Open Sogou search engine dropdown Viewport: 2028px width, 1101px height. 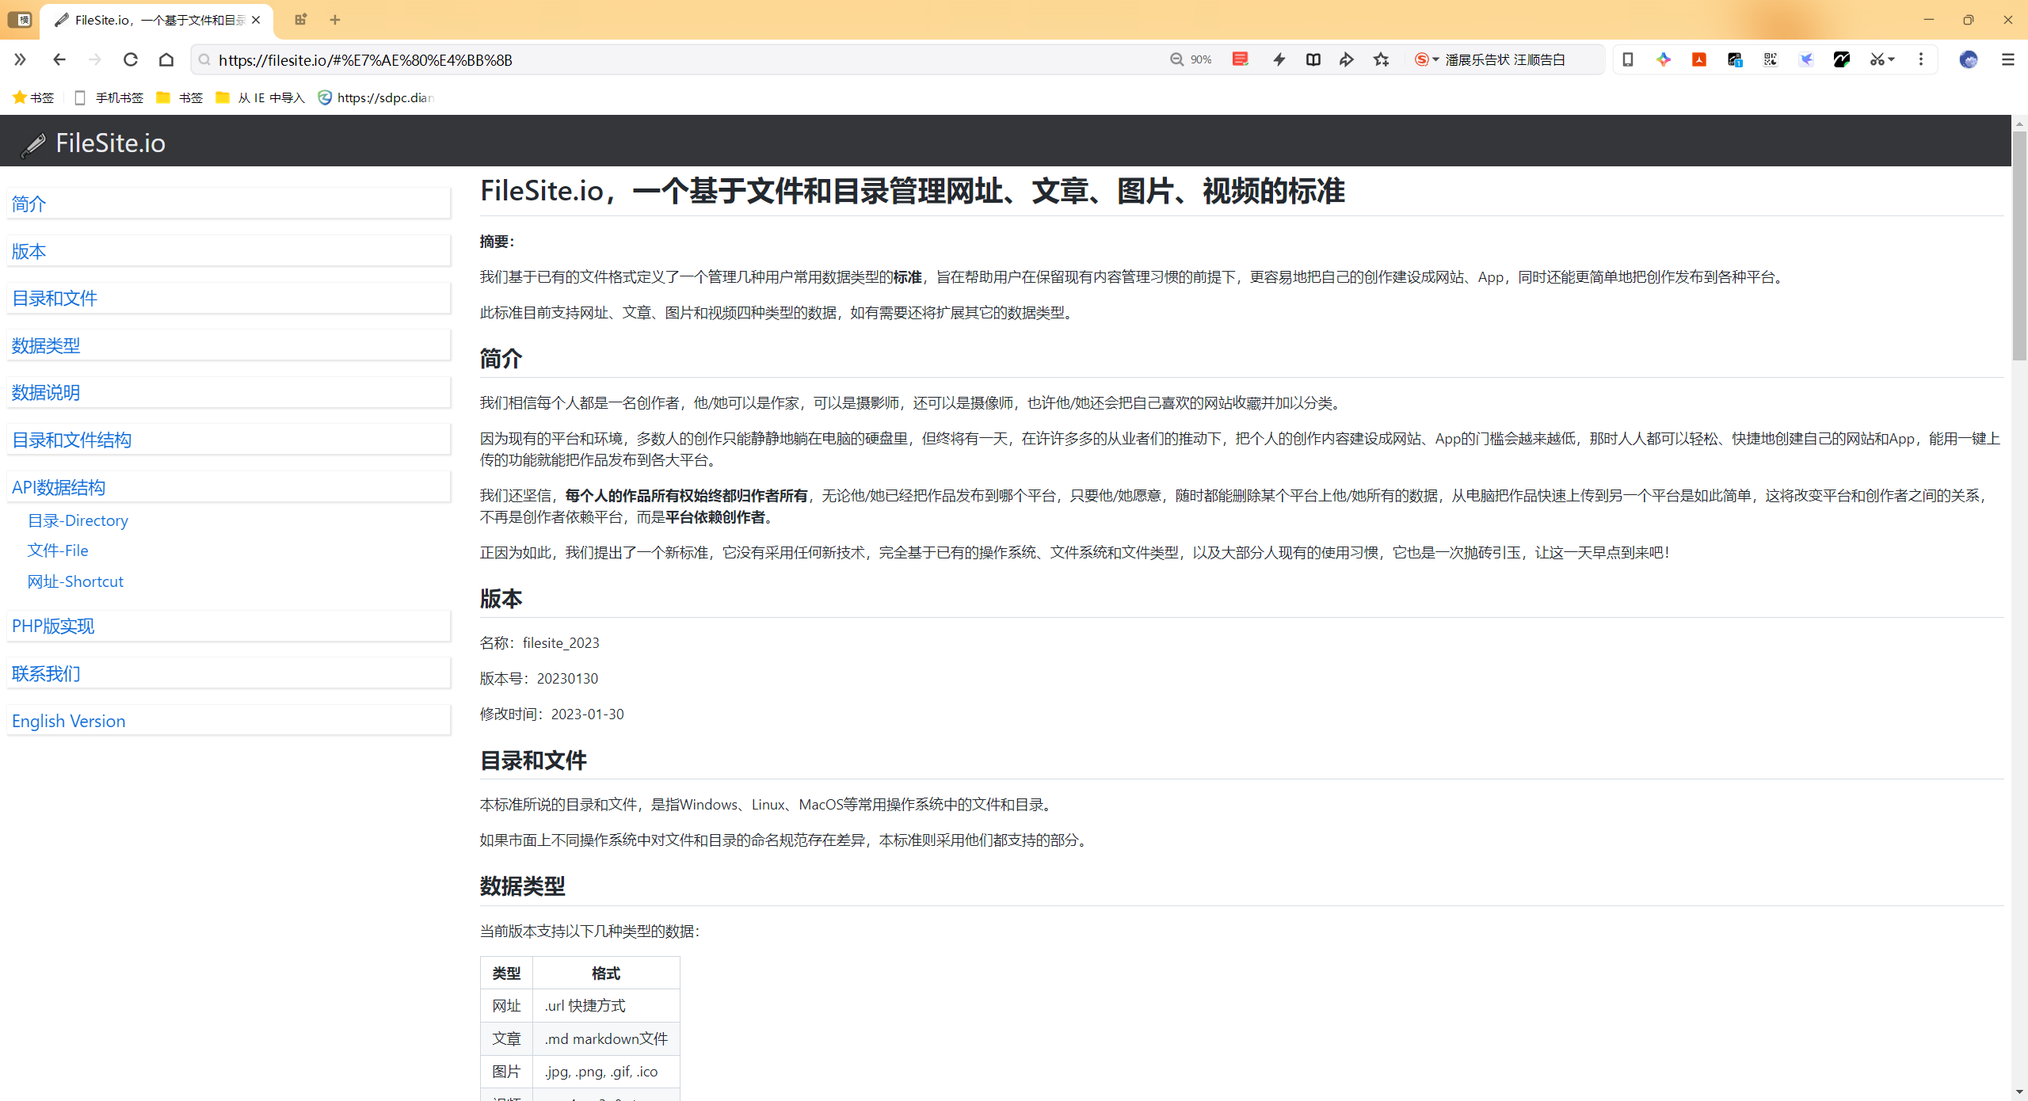point(1427,59)
